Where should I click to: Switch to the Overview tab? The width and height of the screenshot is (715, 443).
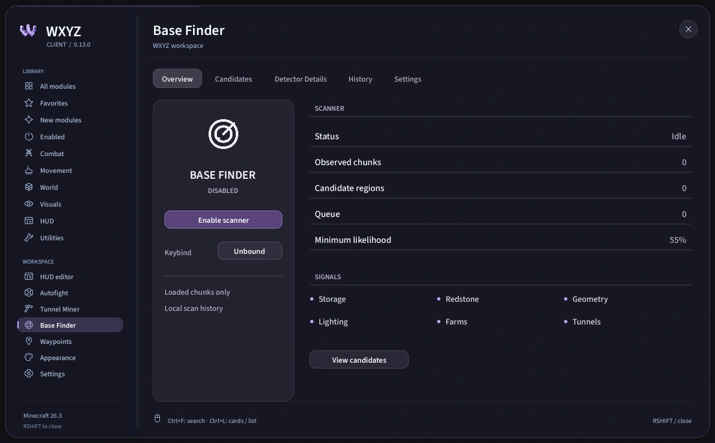pos(177,78)
